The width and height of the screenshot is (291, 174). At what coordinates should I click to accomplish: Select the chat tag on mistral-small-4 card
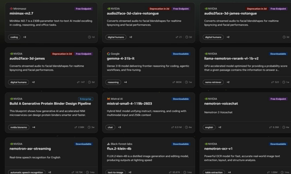coord(110,127)
